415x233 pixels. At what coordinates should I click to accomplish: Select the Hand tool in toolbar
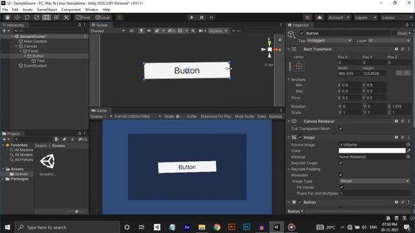point(7,17)
